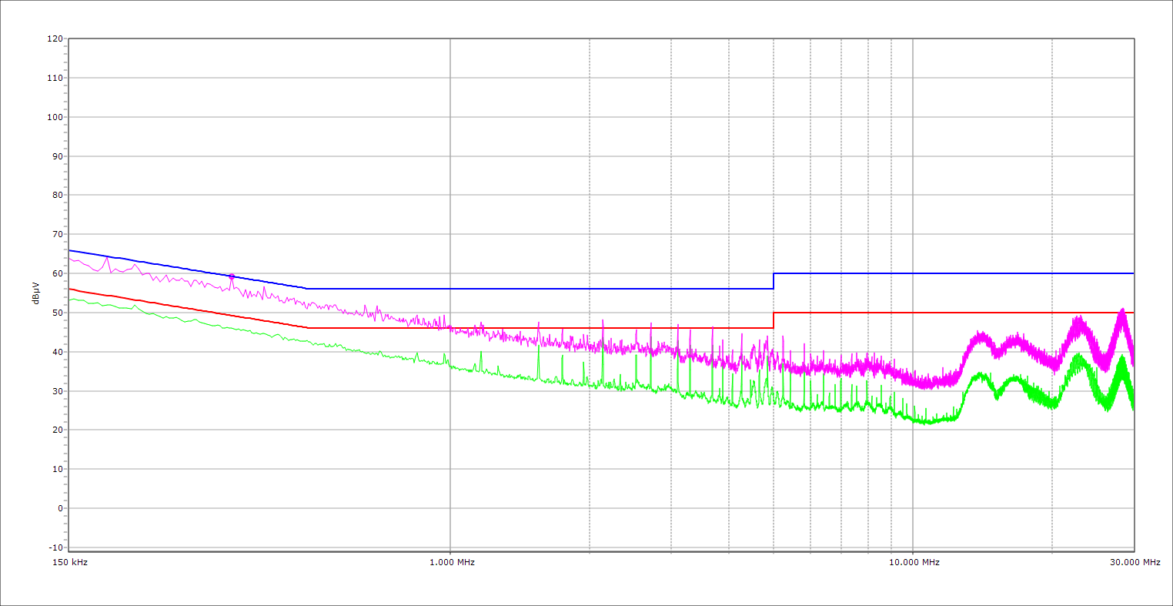Click the dBµV y-axis unit label
Viewport: 1173px width, 606px height.
click(x=35, y=293)
